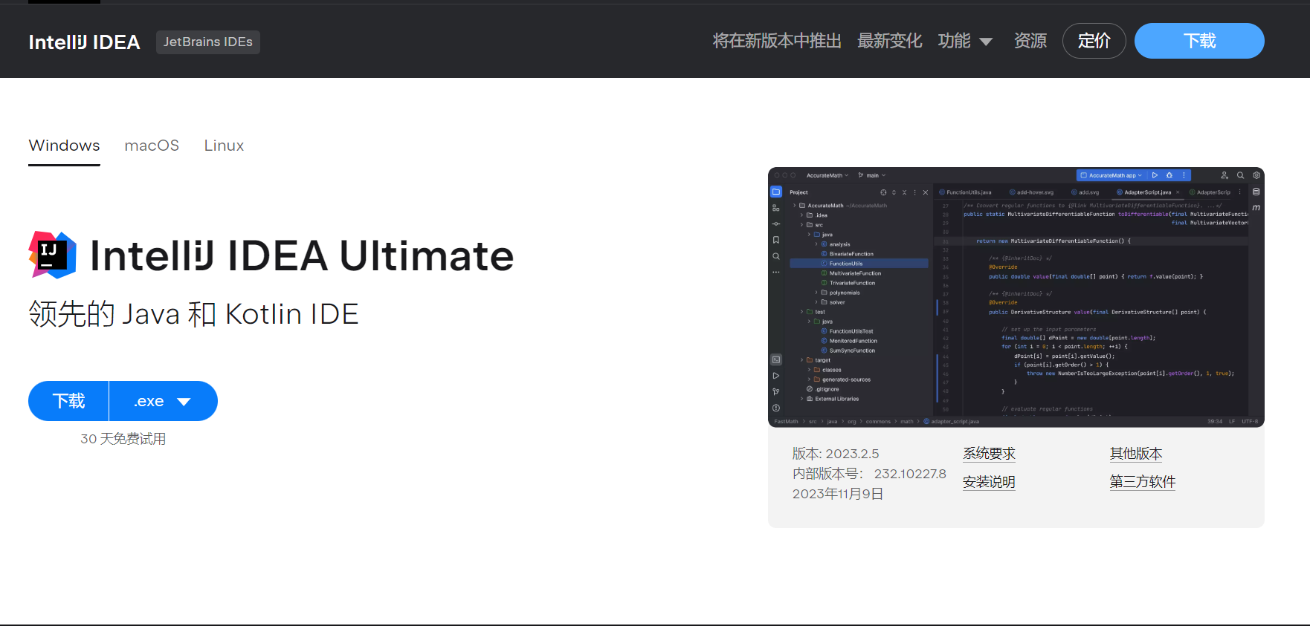Click the IntelliJ IDEA Ultimate heading
The image size is (1310, 626).
(x=302, y=255)
